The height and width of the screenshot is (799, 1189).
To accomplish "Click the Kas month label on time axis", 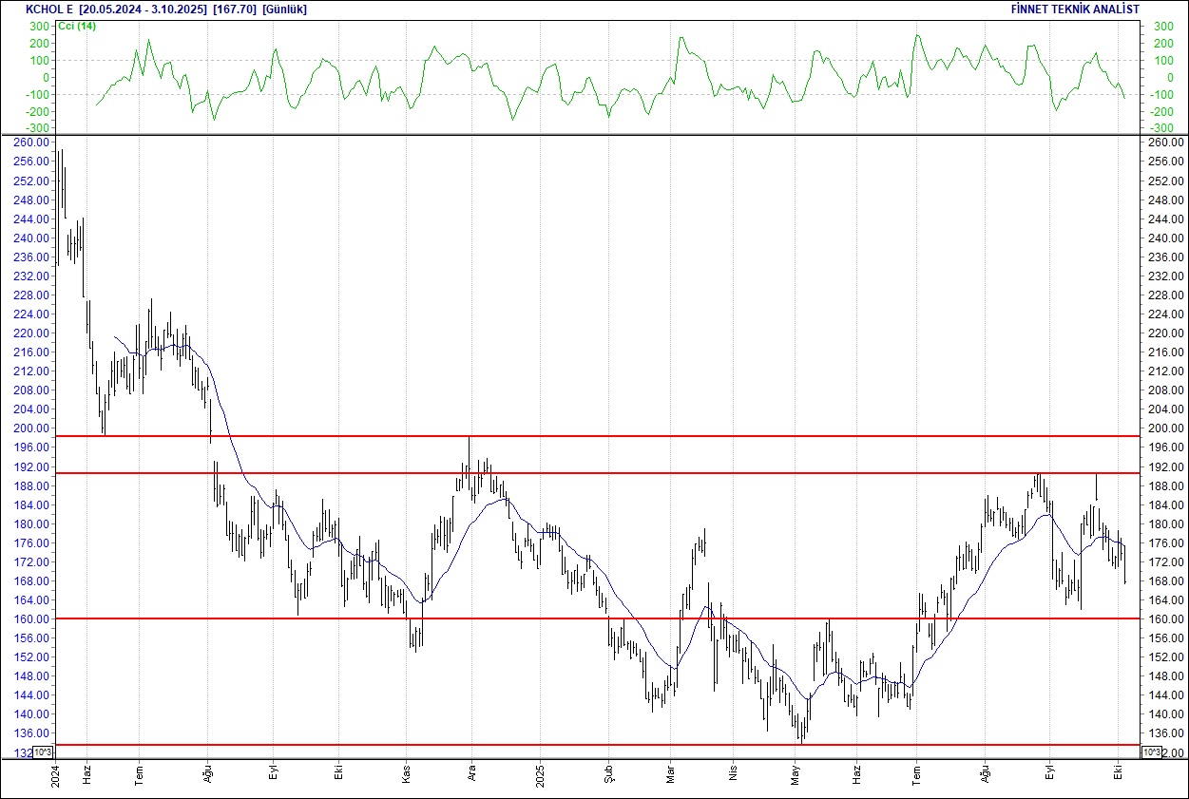I will pyautogui.click(x=406, y=774).
